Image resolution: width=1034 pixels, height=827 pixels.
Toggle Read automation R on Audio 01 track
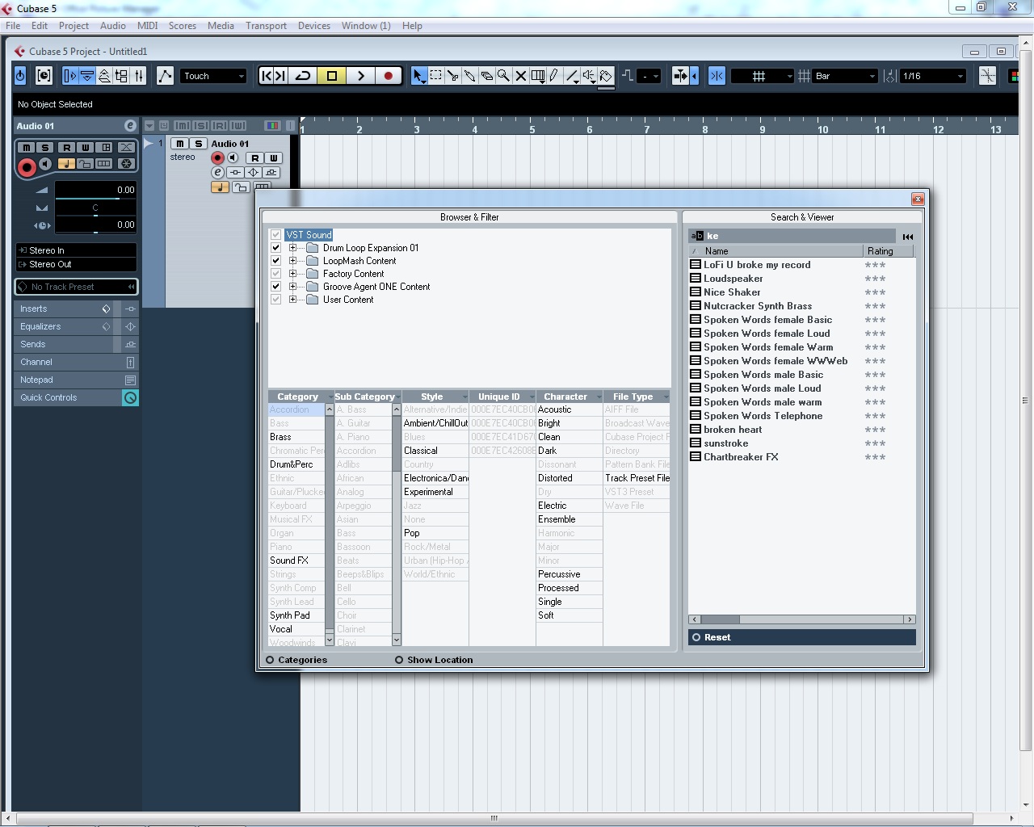(x=254, y=158)
